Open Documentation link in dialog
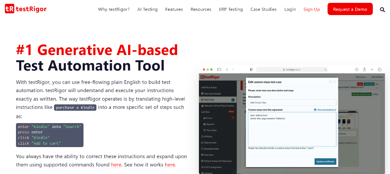Screen dimensions: 390x174 click(327, 110)
